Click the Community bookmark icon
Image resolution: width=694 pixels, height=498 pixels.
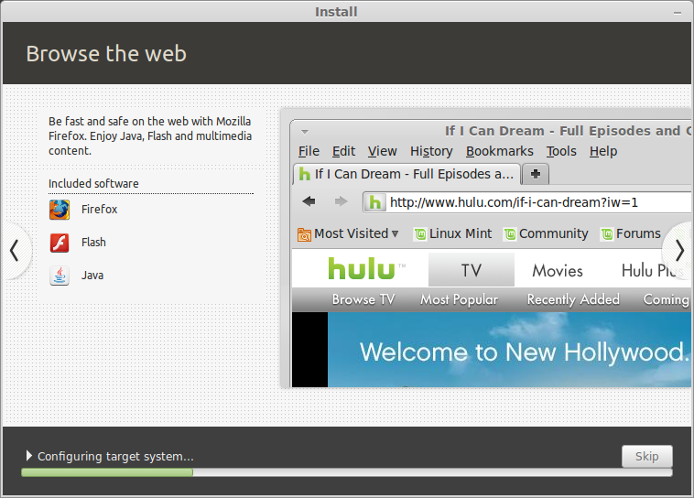[510, 233]
